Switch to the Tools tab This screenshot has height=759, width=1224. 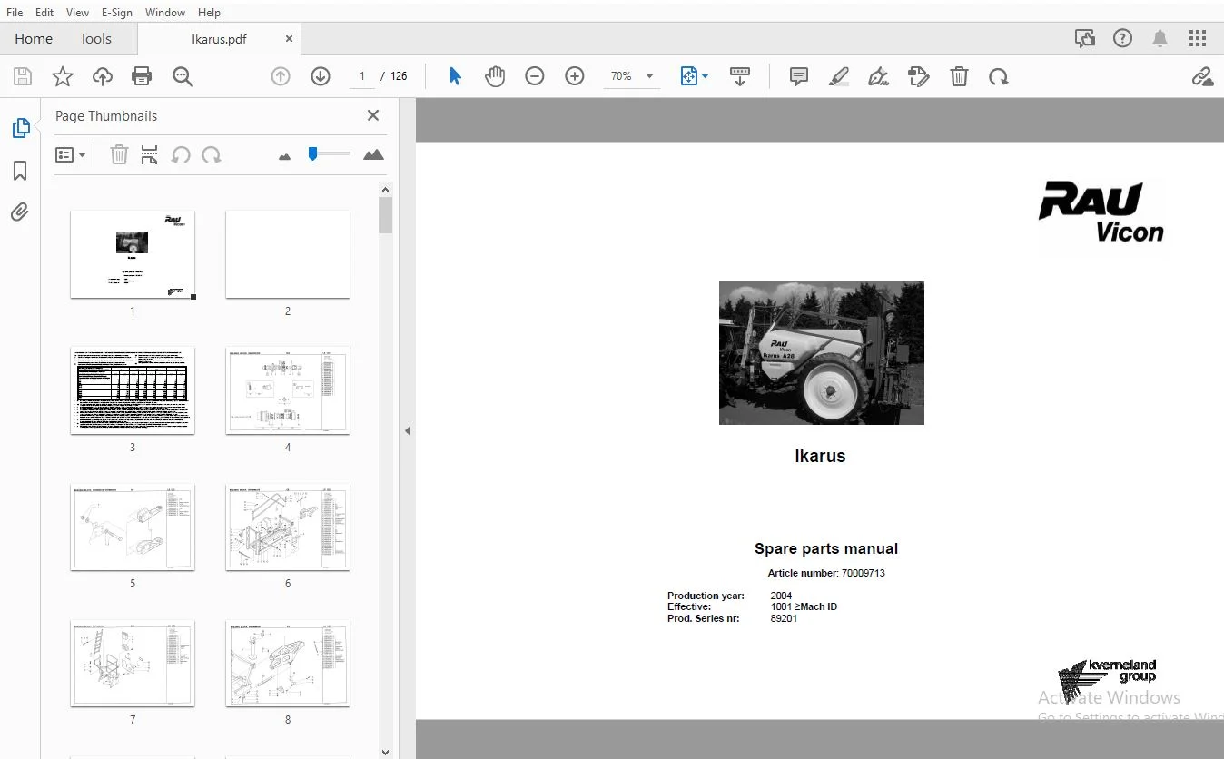pyautogui.click(x=95, y=39)
